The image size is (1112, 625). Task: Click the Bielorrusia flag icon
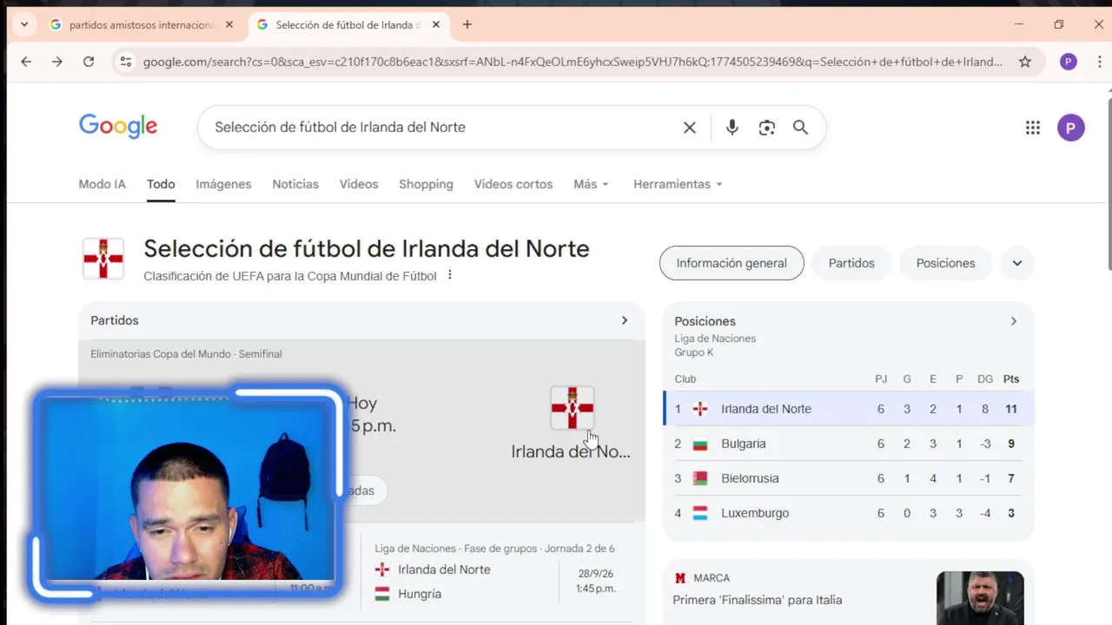coord(700,478)
